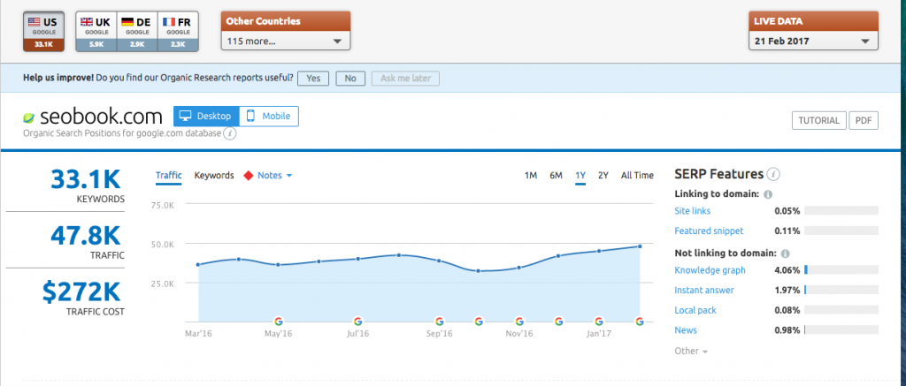The image size is (906, 386).
Task: Switch to DE Google database
Action: [137, 32]
